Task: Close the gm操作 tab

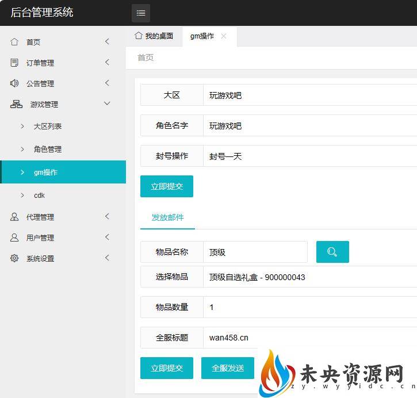Action: tap(224, 36)
